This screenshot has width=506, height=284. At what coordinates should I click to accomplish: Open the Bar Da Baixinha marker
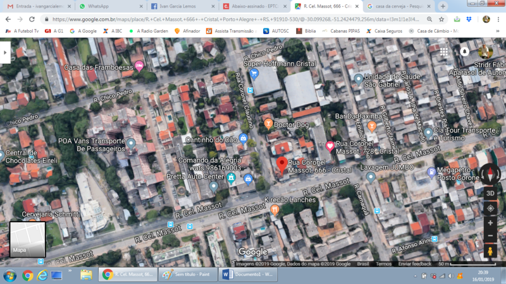372,126
